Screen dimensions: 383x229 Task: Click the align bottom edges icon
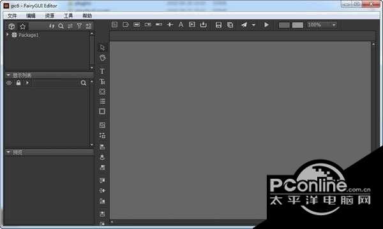102,201
